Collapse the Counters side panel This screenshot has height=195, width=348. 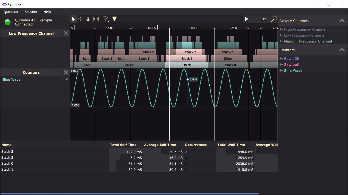tap(342, 50)
